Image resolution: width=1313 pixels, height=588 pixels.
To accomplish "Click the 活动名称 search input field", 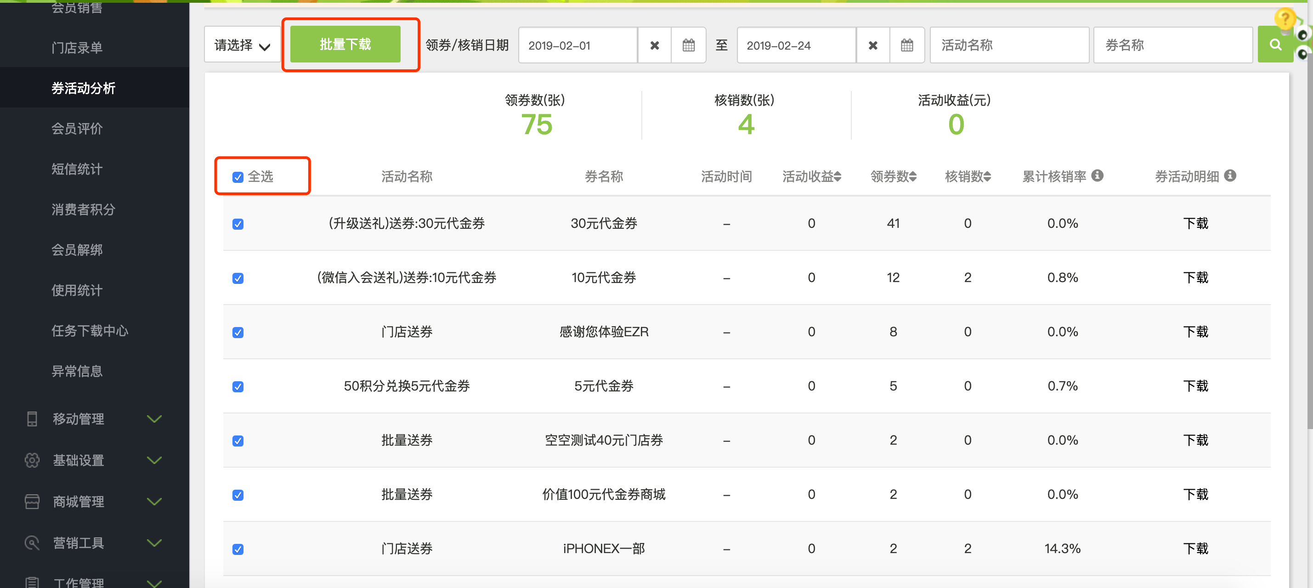I will (x=1009, y=45).
